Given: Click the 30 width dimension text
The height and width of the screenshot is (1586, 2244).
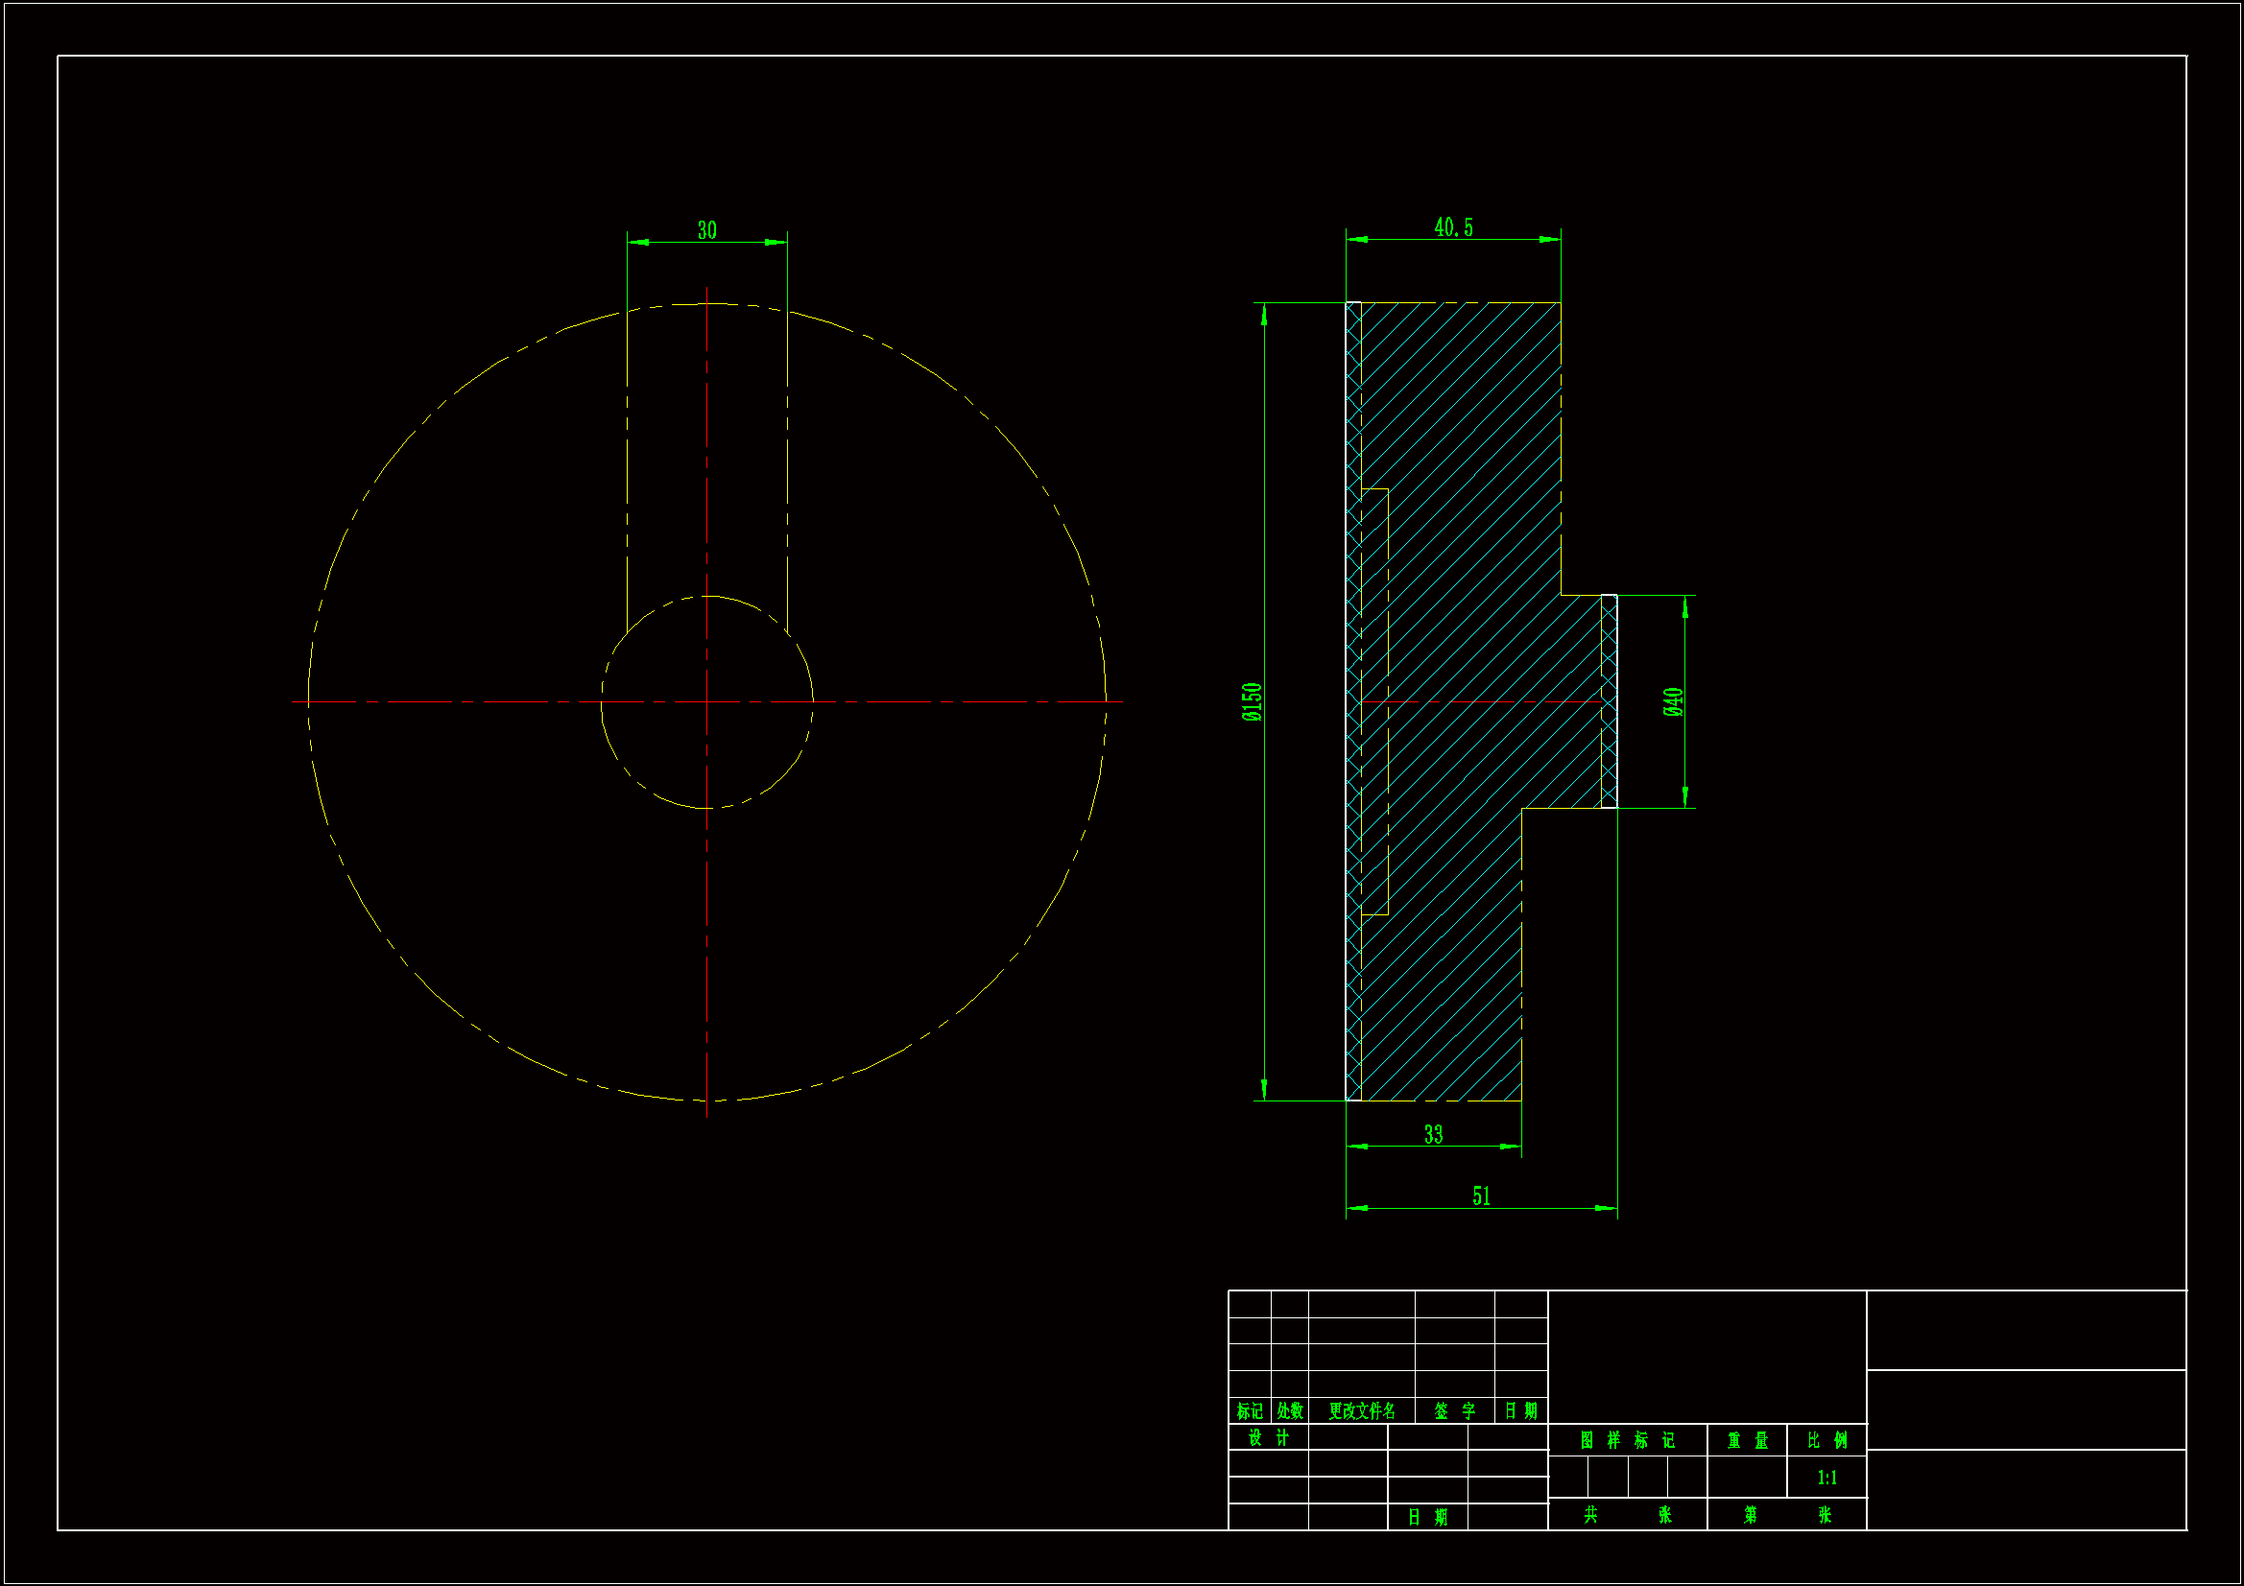Looking at the screenshot, I should click(x=706, y=230).
